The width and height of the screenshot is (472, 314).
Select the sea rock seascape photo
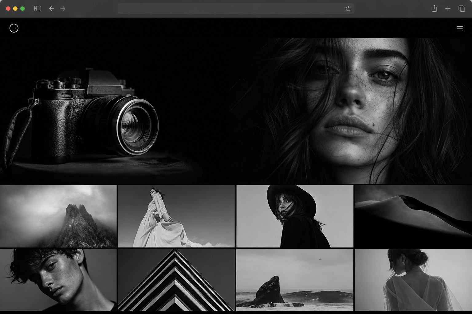295,280
